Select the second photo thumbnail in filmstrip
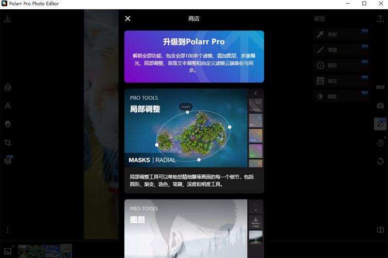Screen dimensions: 388x258 [36, 251]
